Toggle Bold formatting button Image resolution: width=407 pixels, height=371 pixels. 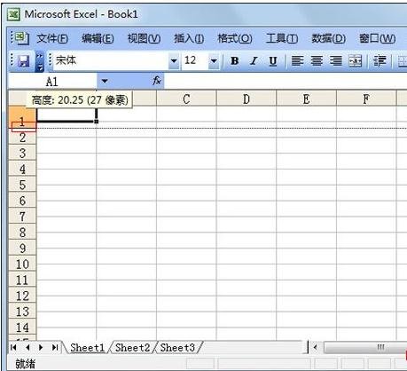coord(235,61)
